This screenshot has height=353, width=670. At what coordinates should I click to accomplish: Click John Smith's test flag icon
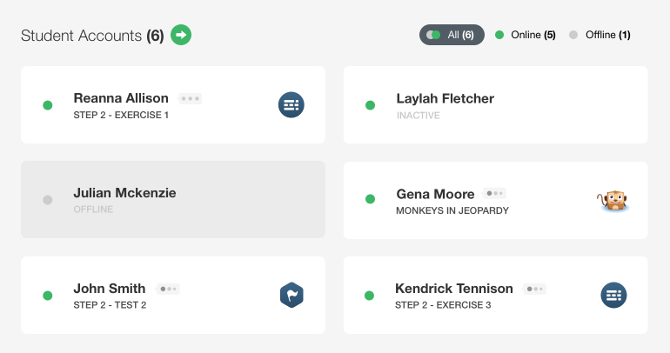point(291,295)
